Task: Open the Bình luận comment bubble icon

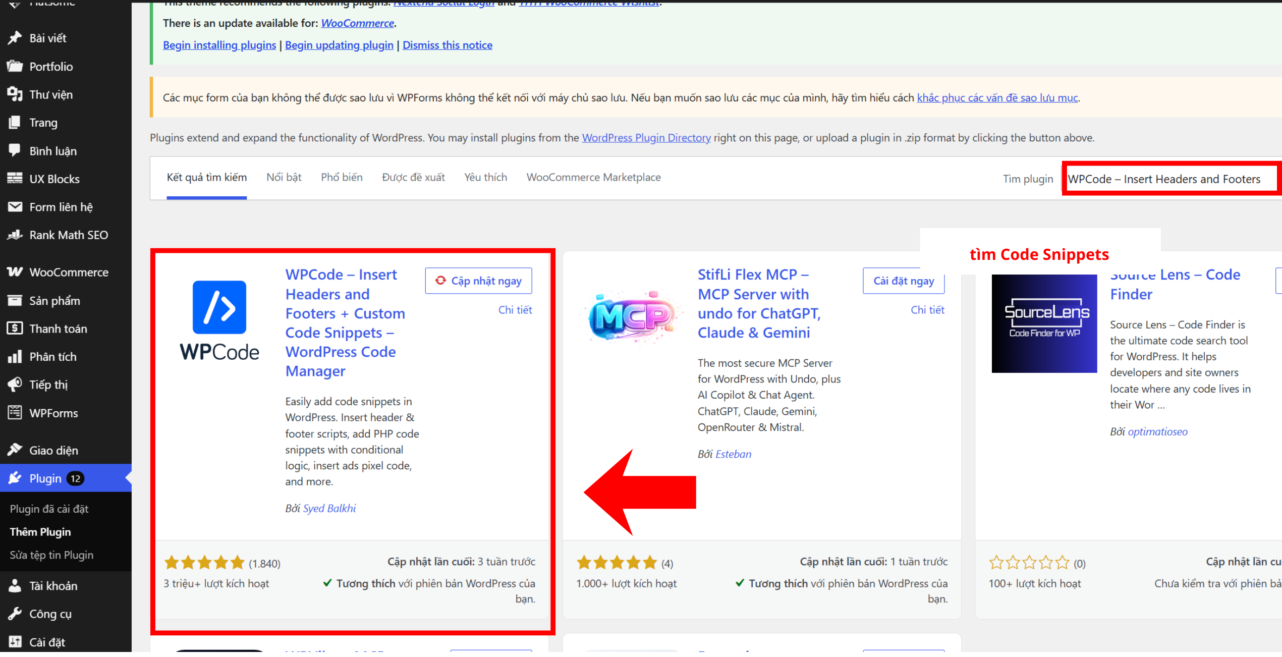Action: pos(15,151)
